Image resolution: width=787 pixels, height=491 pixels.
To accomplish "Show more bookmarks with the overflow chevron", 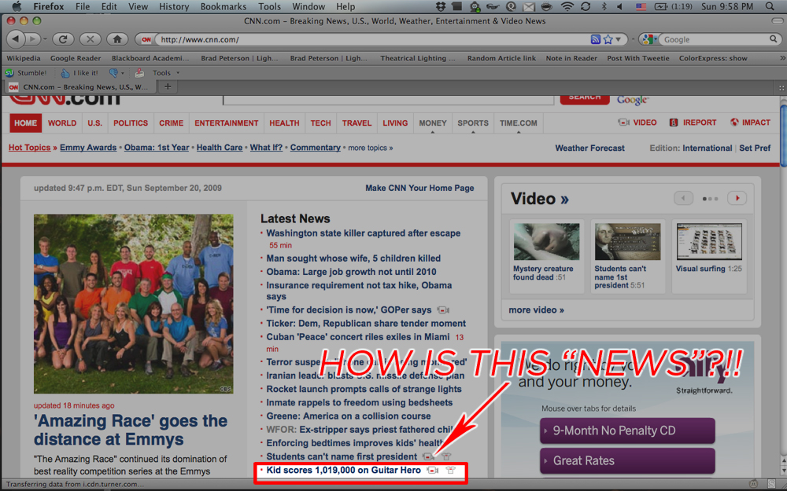I will tap(782, 58).
